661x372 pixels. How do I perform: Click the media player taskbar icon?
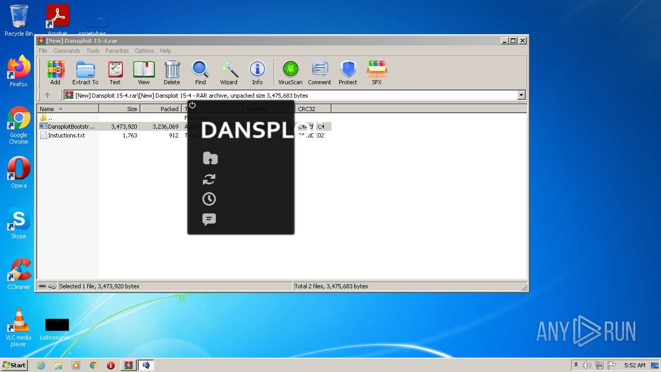tap(76, 365)
